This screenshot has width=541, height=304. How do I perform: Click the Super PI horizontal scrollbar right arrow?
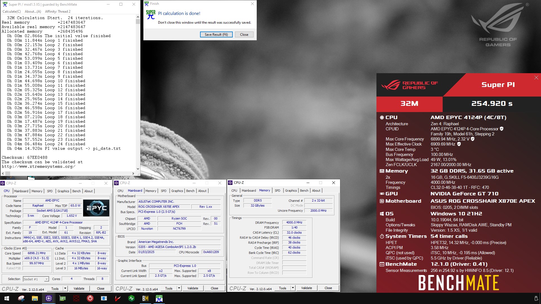point(133,173)
